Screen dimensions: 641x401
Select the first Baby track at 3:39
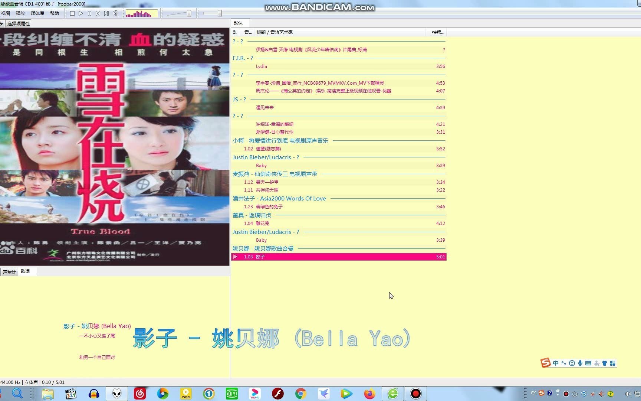[x=339, y=166]
